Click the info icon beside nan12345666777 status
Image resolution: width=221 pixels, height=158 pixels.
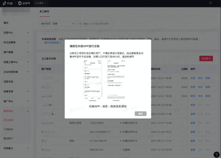[136, 132]
